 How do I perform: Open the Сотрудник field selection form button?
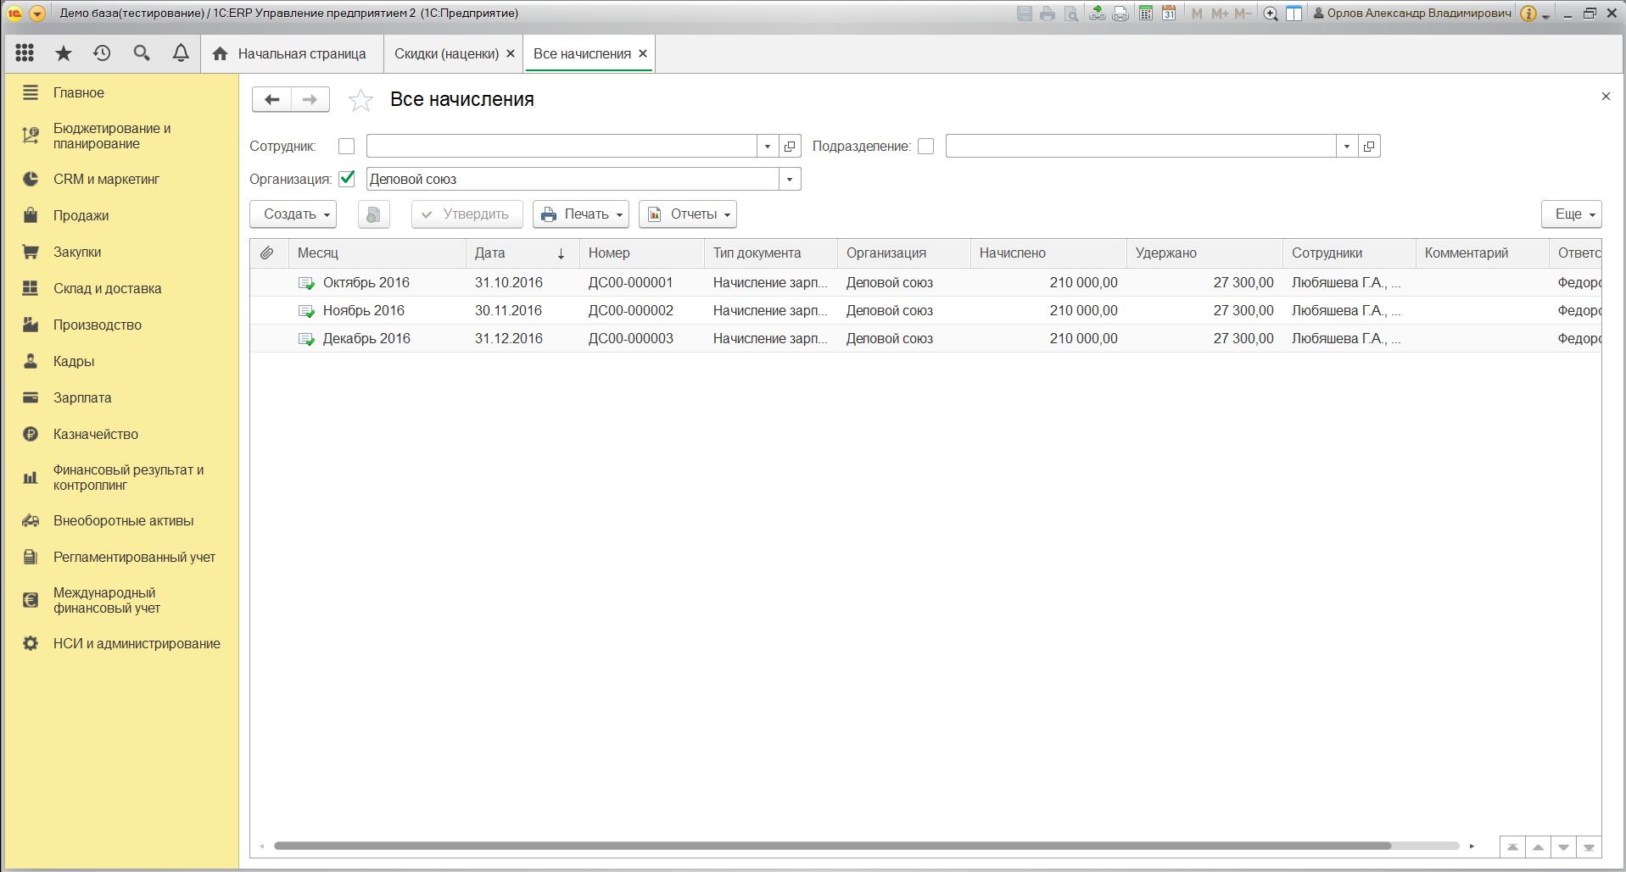(790, 147)
